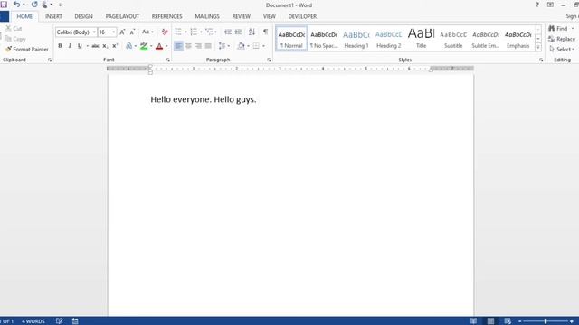
Task: Redo or repeat the last action
Action: coord(34,5)
